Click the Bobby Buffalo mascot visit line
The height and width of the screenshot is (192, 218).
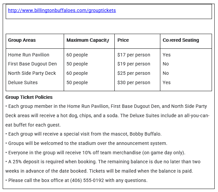point(84,134)
